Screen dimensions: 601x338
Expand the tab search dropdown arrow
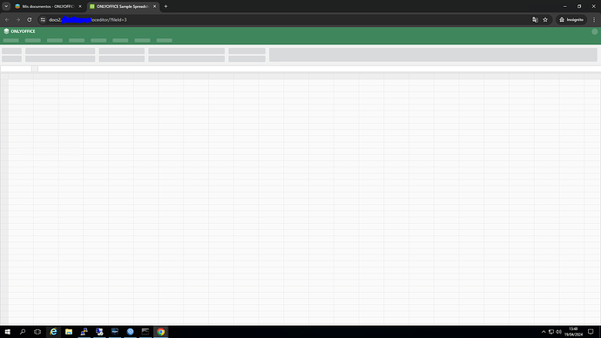pyautogui.click(x=6, y=6)
